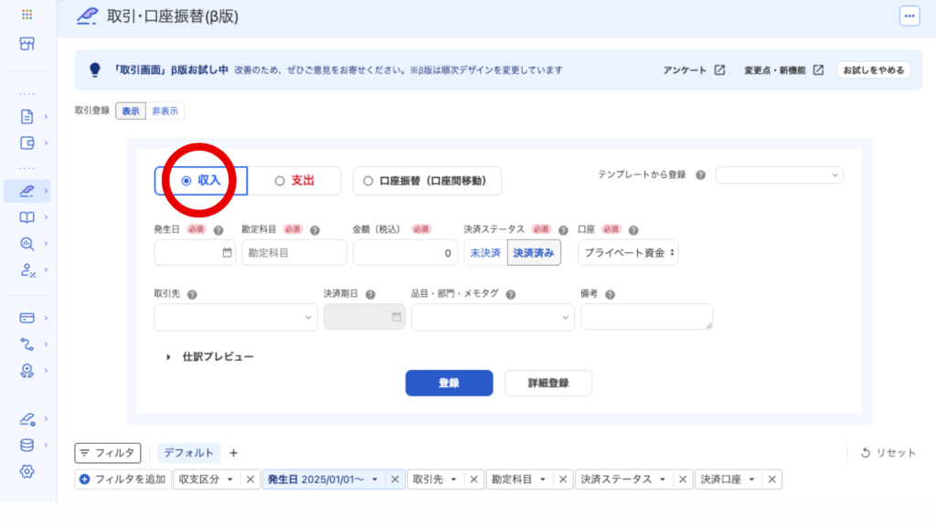Viewport: 936px width, 526px height.
Task: Click help icon next to 勘定科目 label
Action: point(314,231)
